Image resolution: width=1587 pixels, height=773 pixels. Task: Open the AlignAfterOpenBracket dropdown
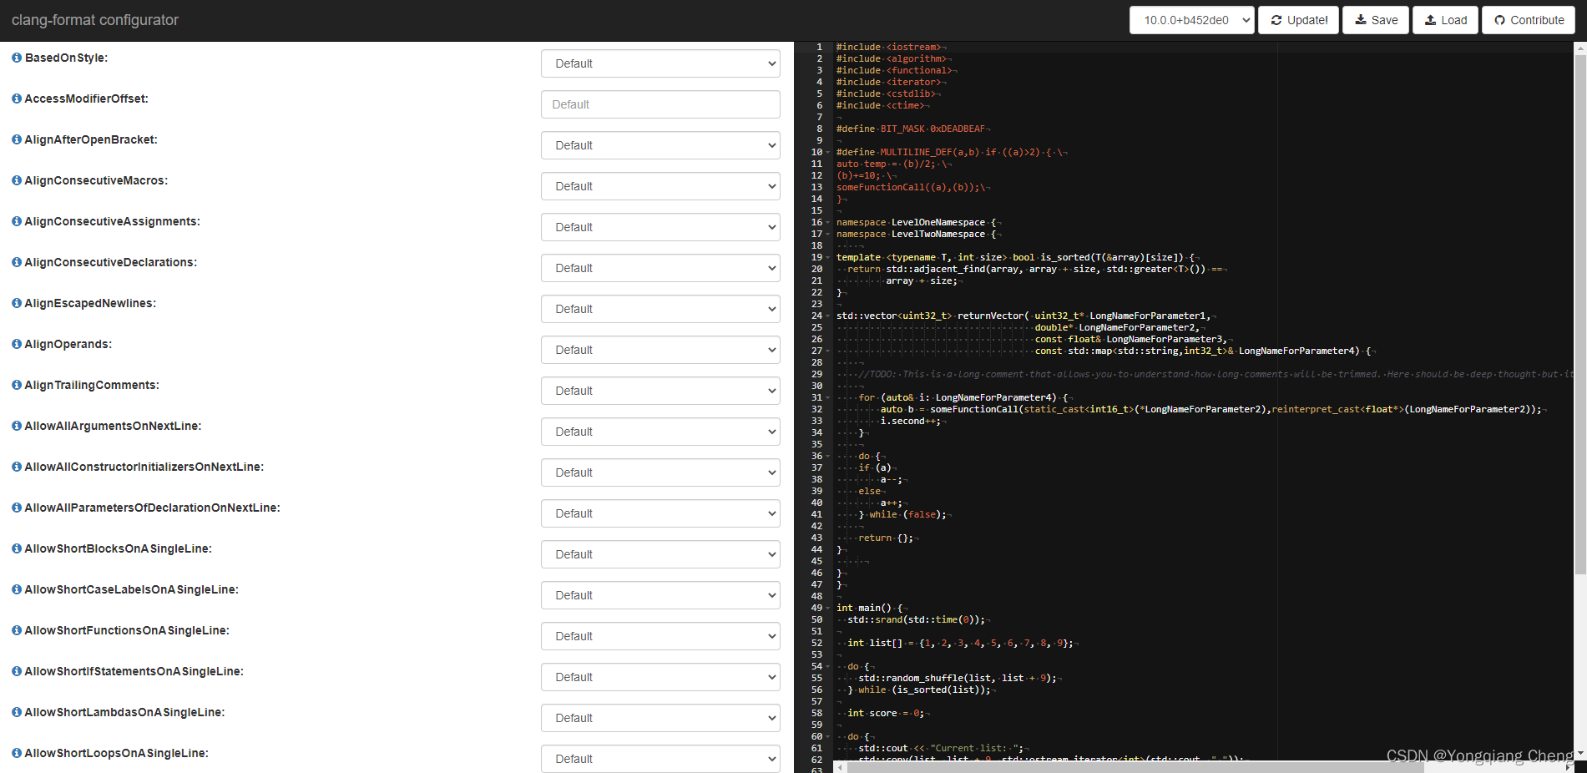coord(660,145)
